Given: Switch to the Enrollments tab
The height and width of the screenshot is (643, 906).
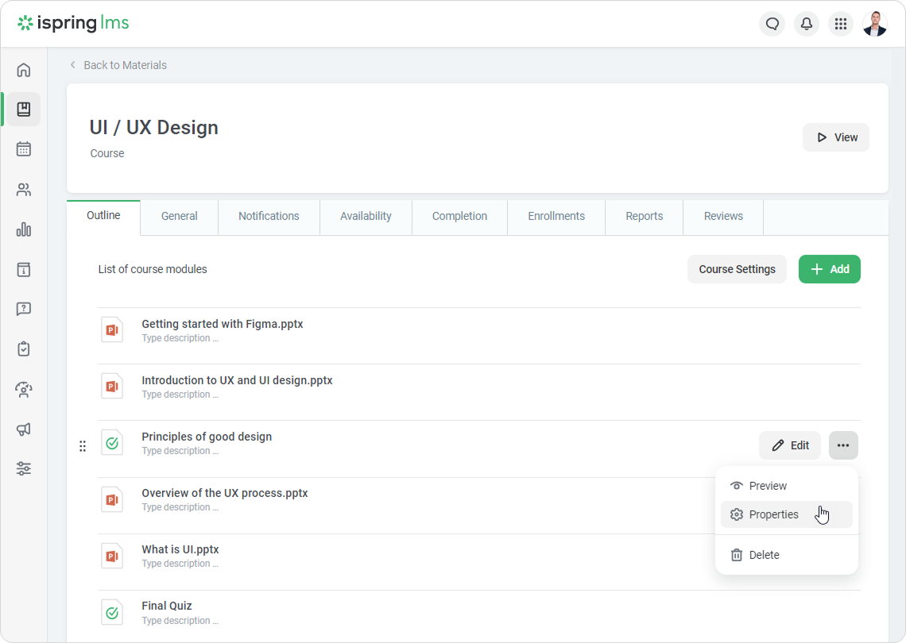Looking at the screenshot, I should click(x=556, y=216).
